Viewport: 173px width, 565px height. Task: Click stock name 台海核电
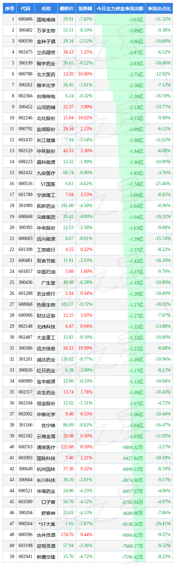[46, 96]
